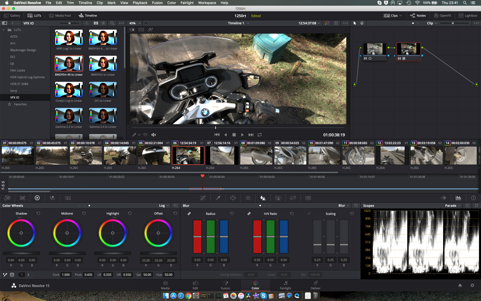Show the Scopes panel

(x=458, y=198)
